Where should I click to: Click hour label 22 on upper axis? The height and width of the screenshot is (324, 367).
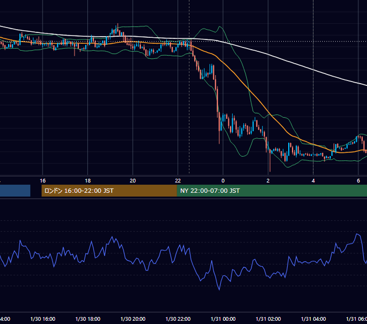pos(178,181)
